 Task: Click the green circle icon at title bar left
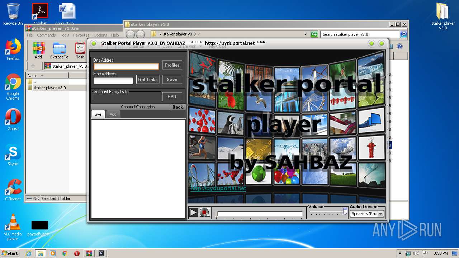click(94, 43)
